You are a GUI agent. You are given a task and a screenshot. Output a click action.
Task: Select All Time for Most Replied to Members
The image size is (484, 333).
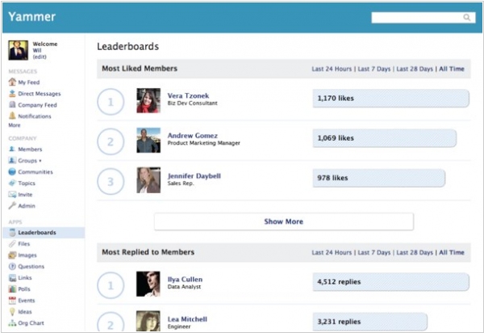click(452, 253)
